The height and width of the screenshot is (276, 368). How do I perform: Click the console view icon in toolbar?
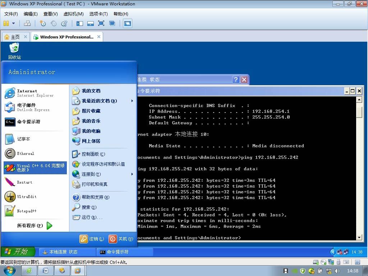[128, 23]
